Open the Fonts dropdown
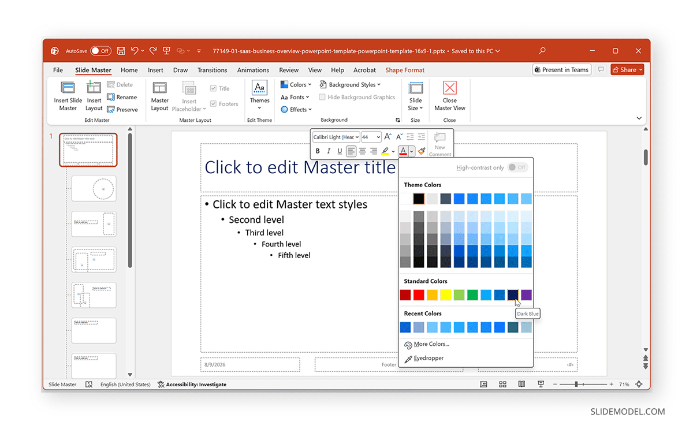Screen dimensions: 693x429 click(x=295, y=97)
